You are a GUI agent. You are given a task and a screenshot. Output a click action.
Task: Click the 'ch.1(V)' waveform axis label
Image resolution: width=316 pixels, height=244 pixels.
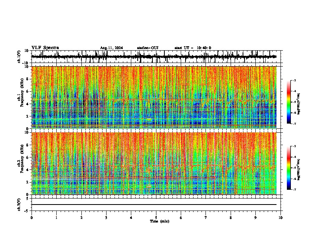point(19,57)
